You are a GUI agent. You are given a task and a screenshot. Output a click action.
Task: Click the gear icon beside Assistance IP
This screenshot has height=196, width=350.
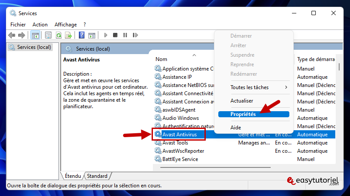[158, 77]
